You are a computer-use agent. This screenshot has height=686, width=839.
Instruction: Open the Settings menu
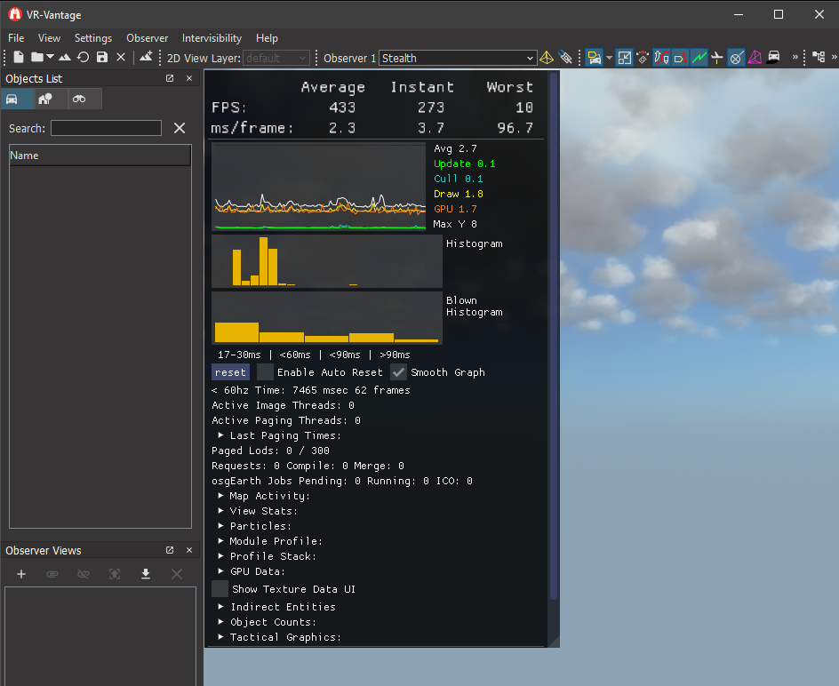tap(93, 38)
